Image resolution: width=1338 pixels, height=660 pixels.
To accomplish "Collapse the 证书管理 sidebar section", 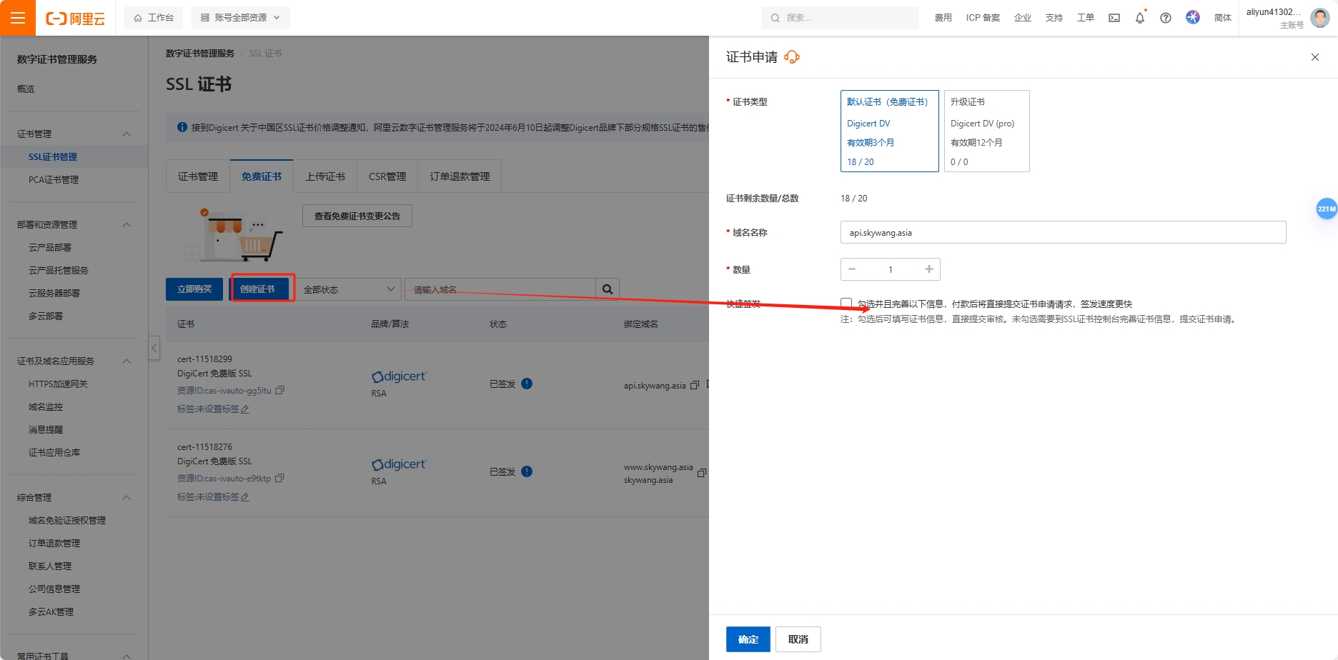I will (x=127, y=134).
